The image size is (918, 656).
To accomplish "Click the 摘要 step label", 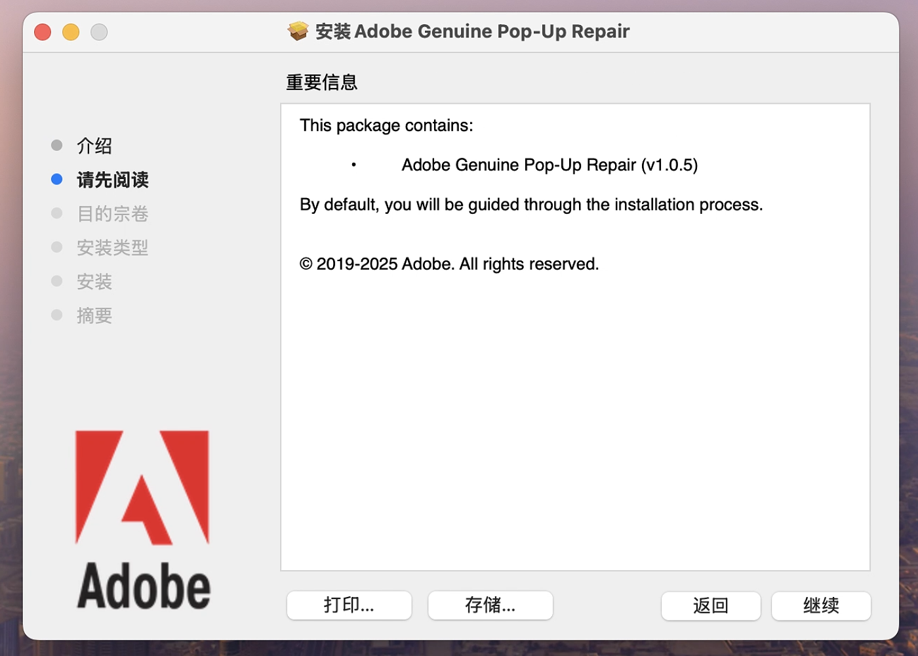I will pos(94,316).
